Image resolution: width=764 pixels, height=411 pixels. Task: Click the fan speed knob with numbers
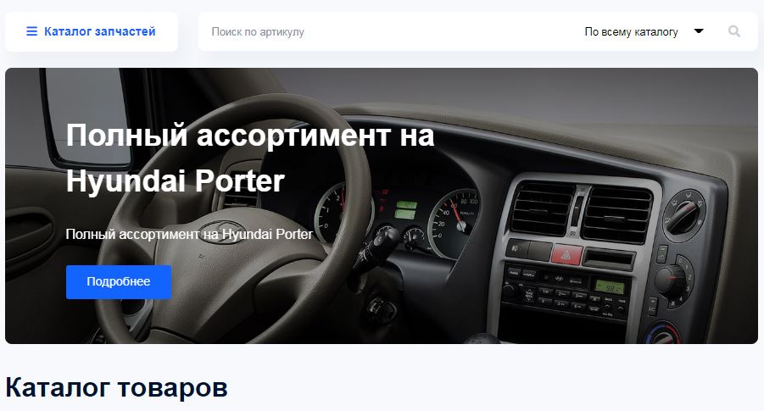[x=673, y=280]
